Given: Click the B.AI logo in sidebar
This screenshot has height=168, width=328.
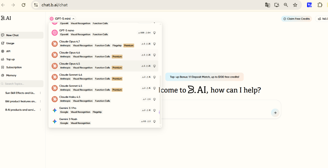Looking at the screenshot, I should pyautogui.click(x=6, y=18).
